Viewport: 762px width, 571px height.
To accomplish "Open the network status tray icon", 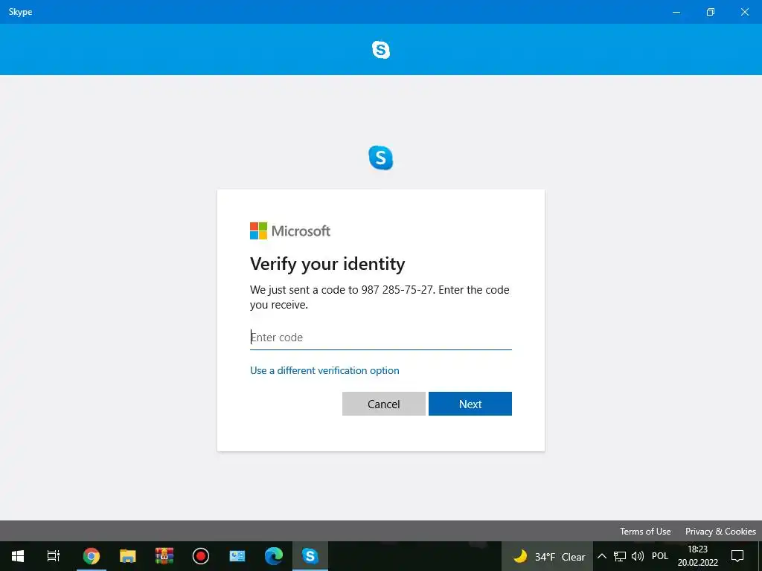I will click(x=620, y=556).
